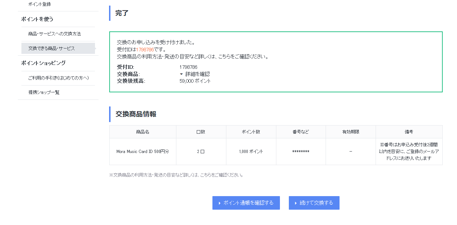Open 提携ショップ一覧 in the sidebar

click(x=44, y=92)
